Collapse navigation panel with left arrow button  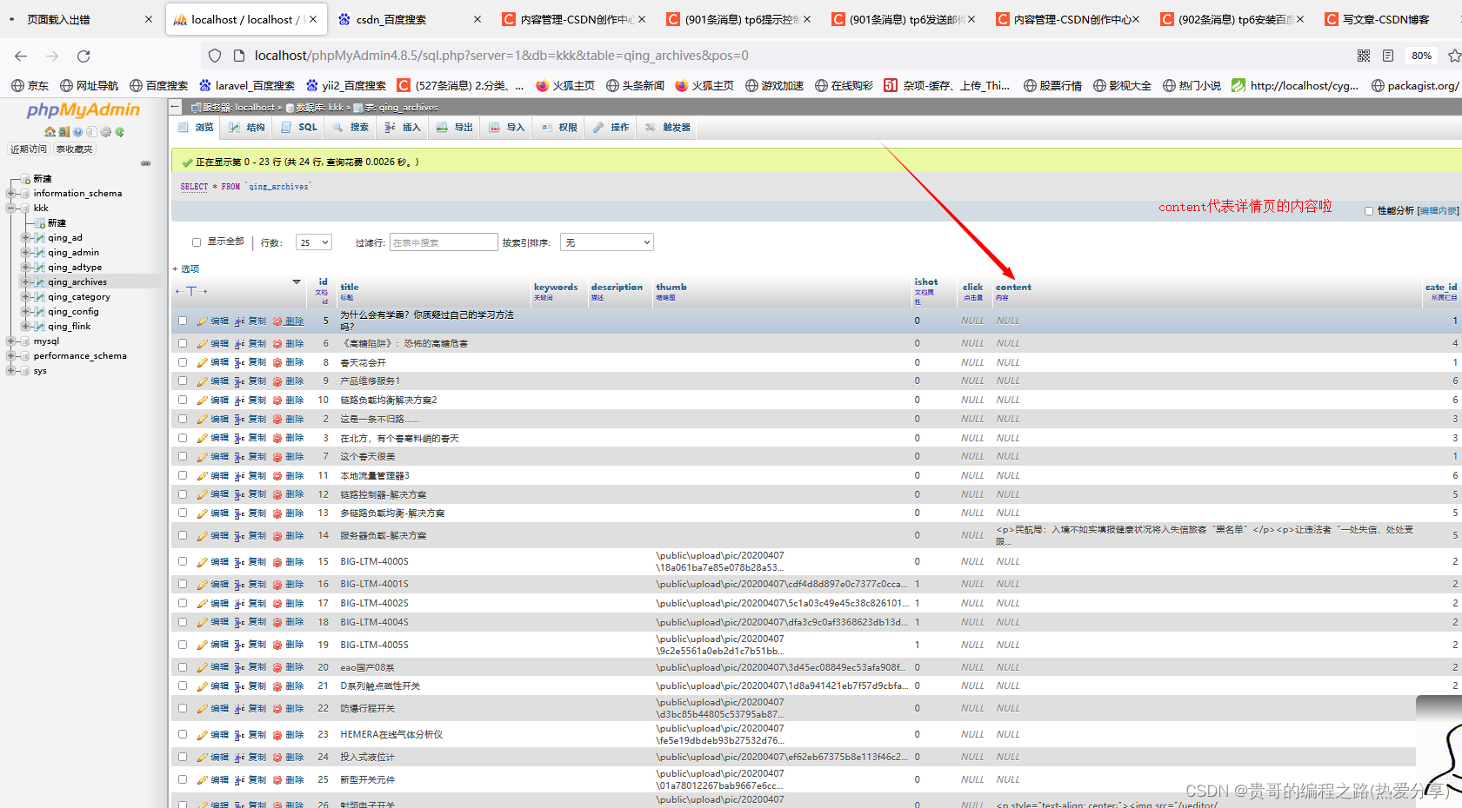175,107
